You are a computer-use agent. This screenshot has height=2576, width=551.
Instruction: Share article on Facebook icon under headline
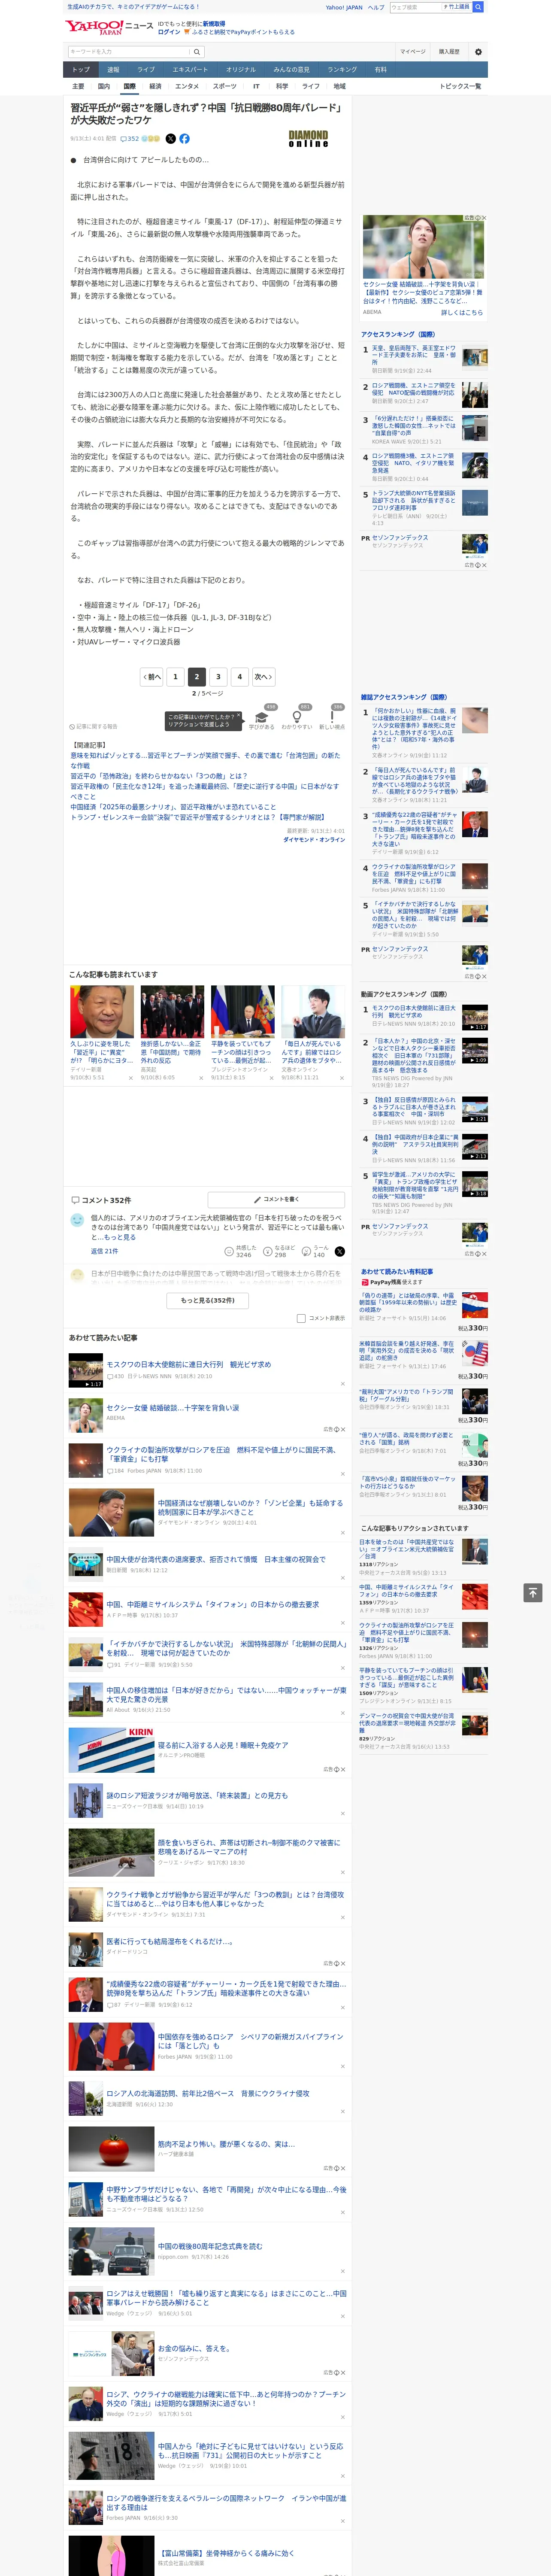pyautogui.click(x=184, y=139)
